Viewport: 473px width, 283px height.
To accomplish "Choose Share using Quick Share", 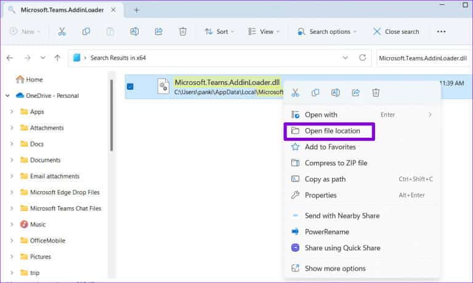I will [x=361, y=248].
